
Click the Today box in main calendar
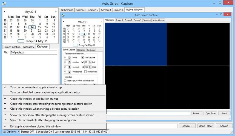click(21, 41)
